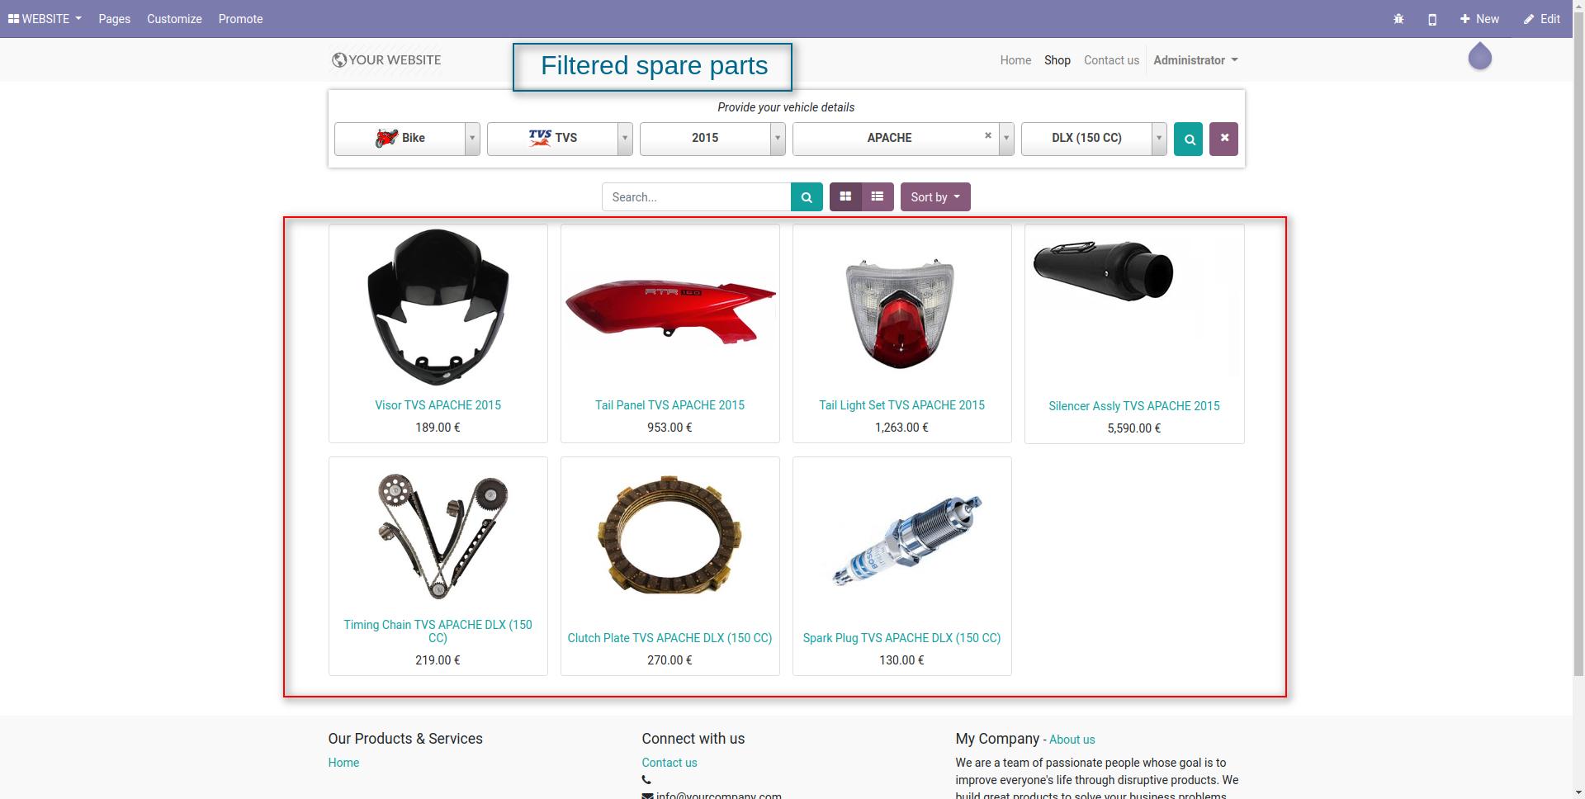The width and height of the screenshot is (1585, 799).
Task: Click 'Provide your vehicle details' text
Action: [786, 107]
